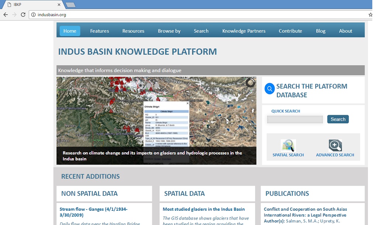Click the NON SPATIAL DATA heading
This screenshot has height=225, width=376.
click(90, 193)
